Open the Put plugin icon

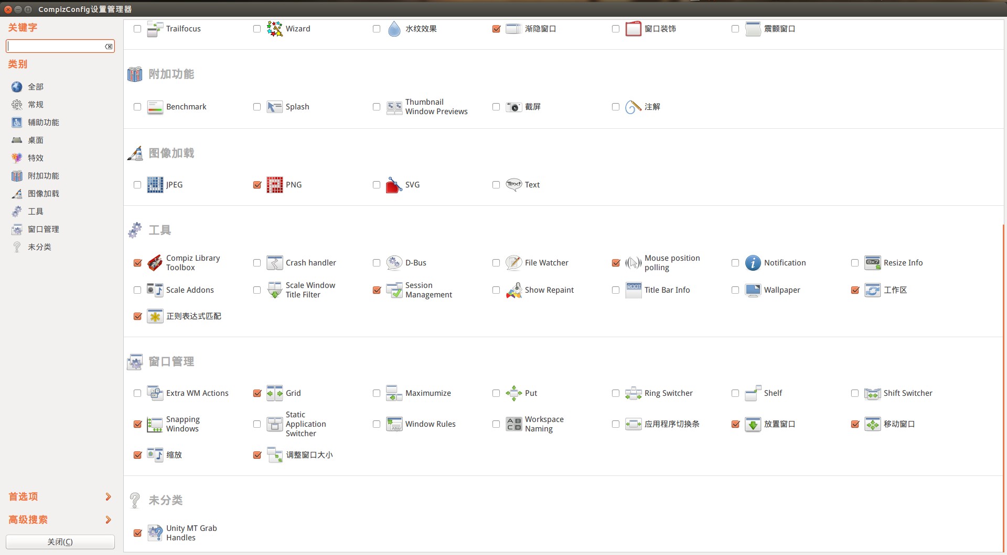click(514, 393)
